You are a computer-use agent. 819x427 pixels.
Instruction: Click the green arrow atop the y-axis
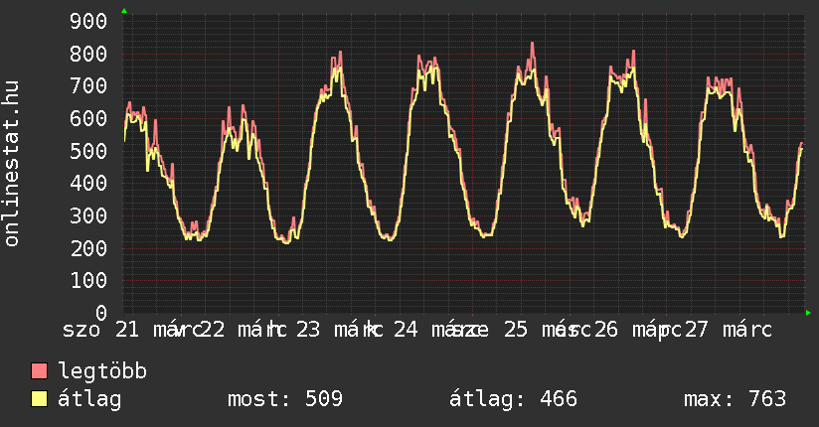point(124,11)
